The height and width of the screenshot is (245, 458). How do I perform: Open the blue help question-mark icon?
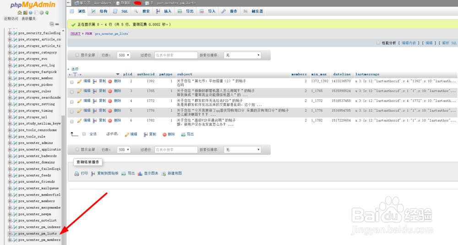click(x=30, y=12)
